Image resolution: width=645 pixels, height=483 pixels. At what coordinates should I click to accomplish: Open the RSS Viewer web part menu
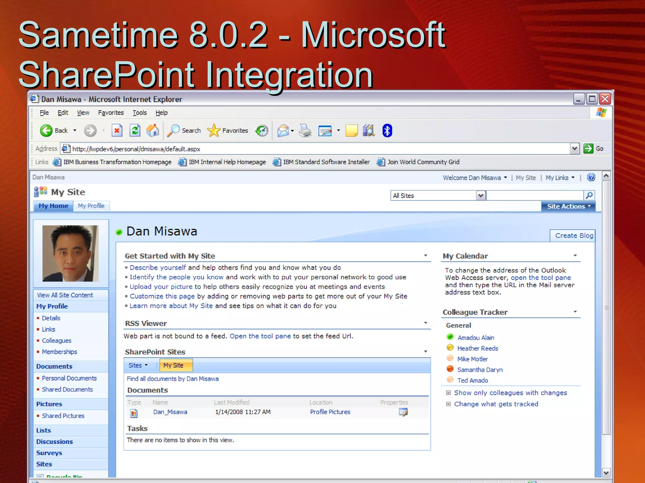pyautogui.click(x=425, y=323)
